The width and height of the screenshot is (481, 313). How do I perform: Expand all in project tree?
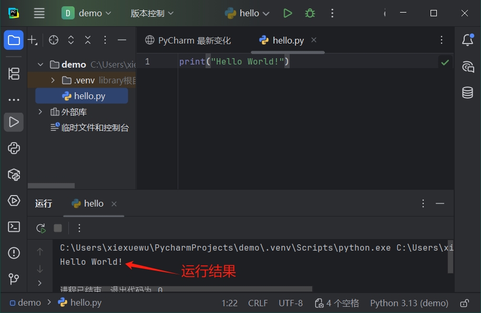click(71, 40)
